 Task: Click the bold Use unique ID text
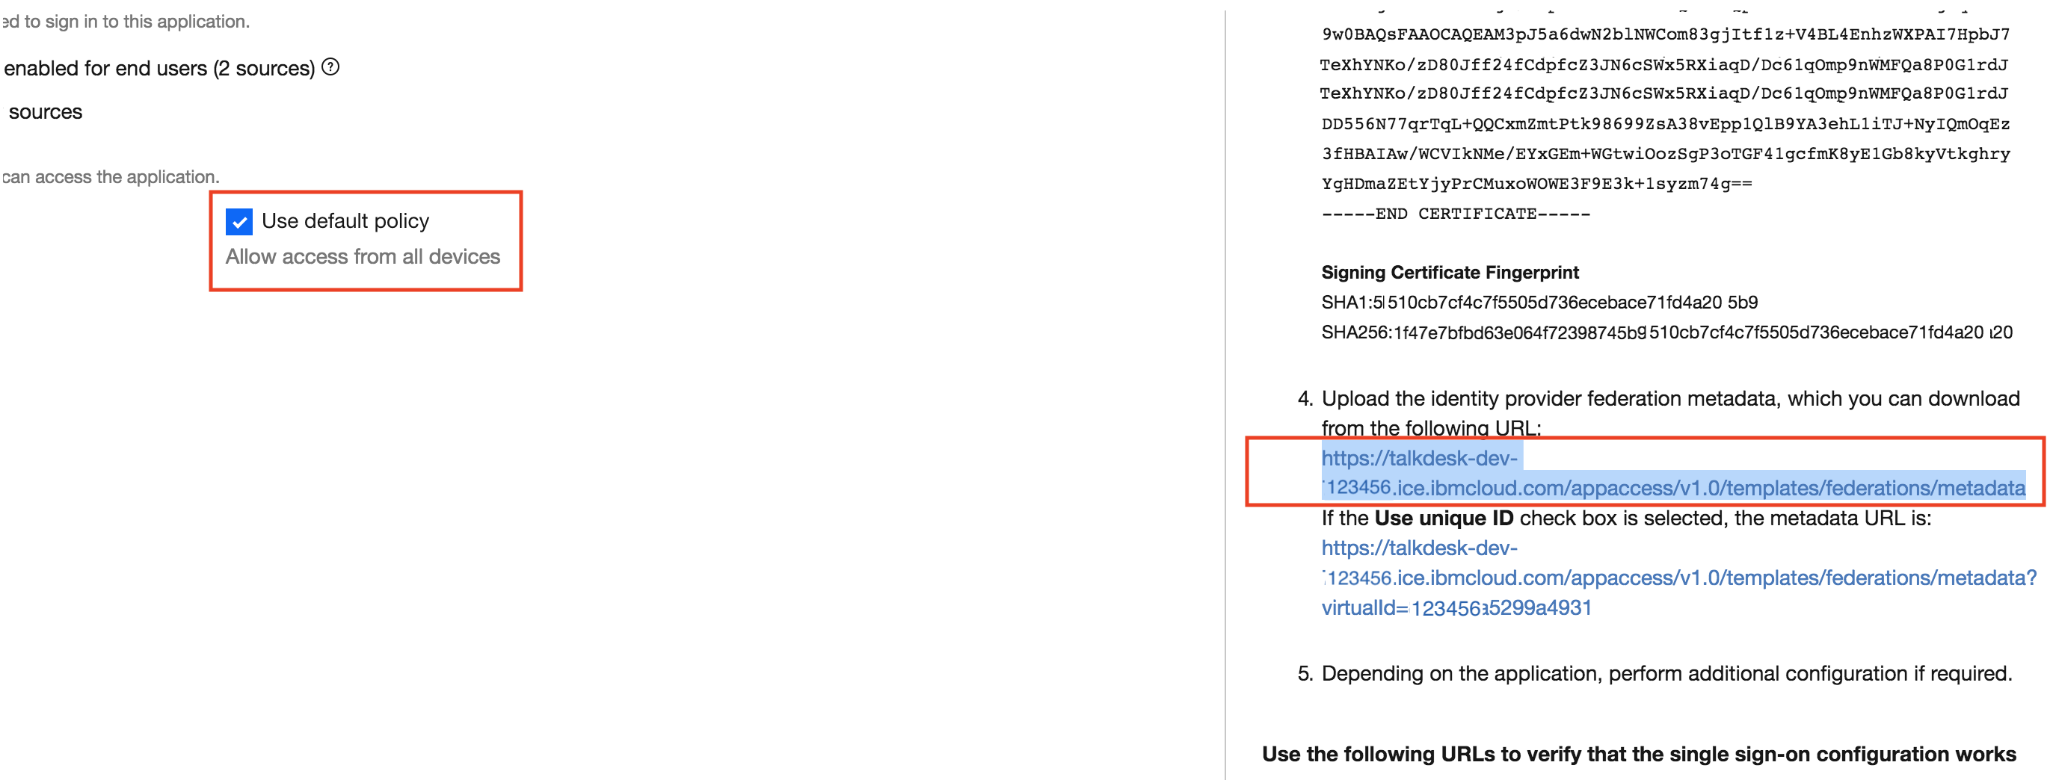coord(1444,519)
